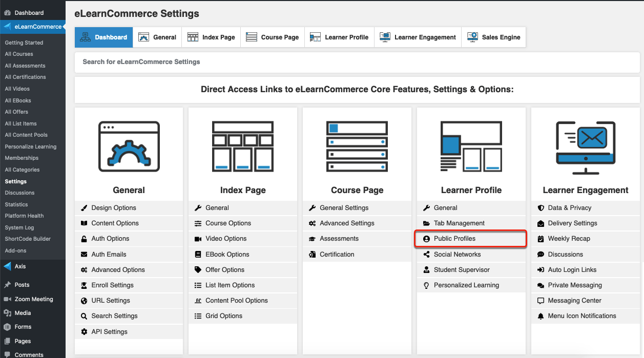The width and height of the screenshot is (644, 358).
Task: Open Statistics in the sidebar
Action: point(16,204)
